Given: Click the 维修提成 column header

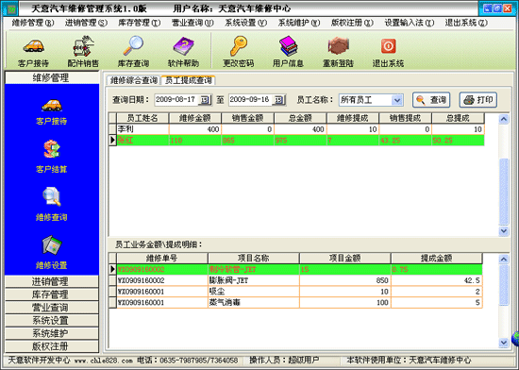Looking at the screenshot, I should (x=353, y=118).
